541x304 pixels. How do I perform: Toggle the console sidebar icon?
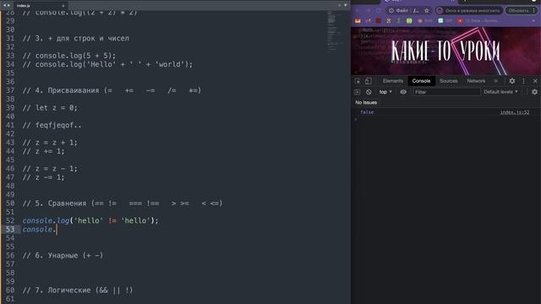point(357,92)
